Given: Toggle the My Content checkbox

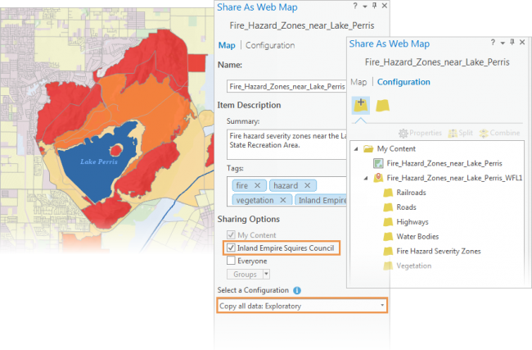Looking at the screenshot, I should (x=231, y=234).
